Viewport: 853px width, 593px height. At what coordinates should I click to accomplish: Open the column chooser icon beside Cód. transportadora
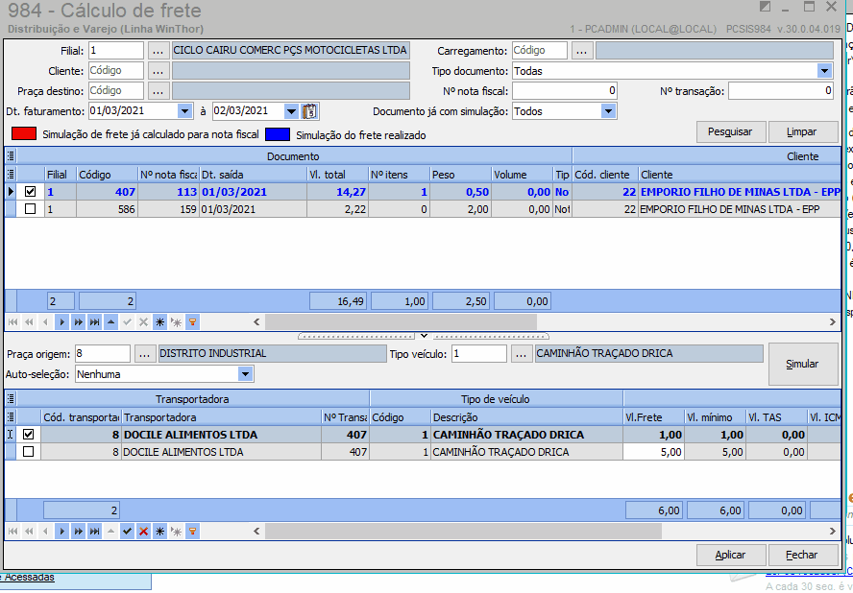pyautogui.click(x=11, y=416)
